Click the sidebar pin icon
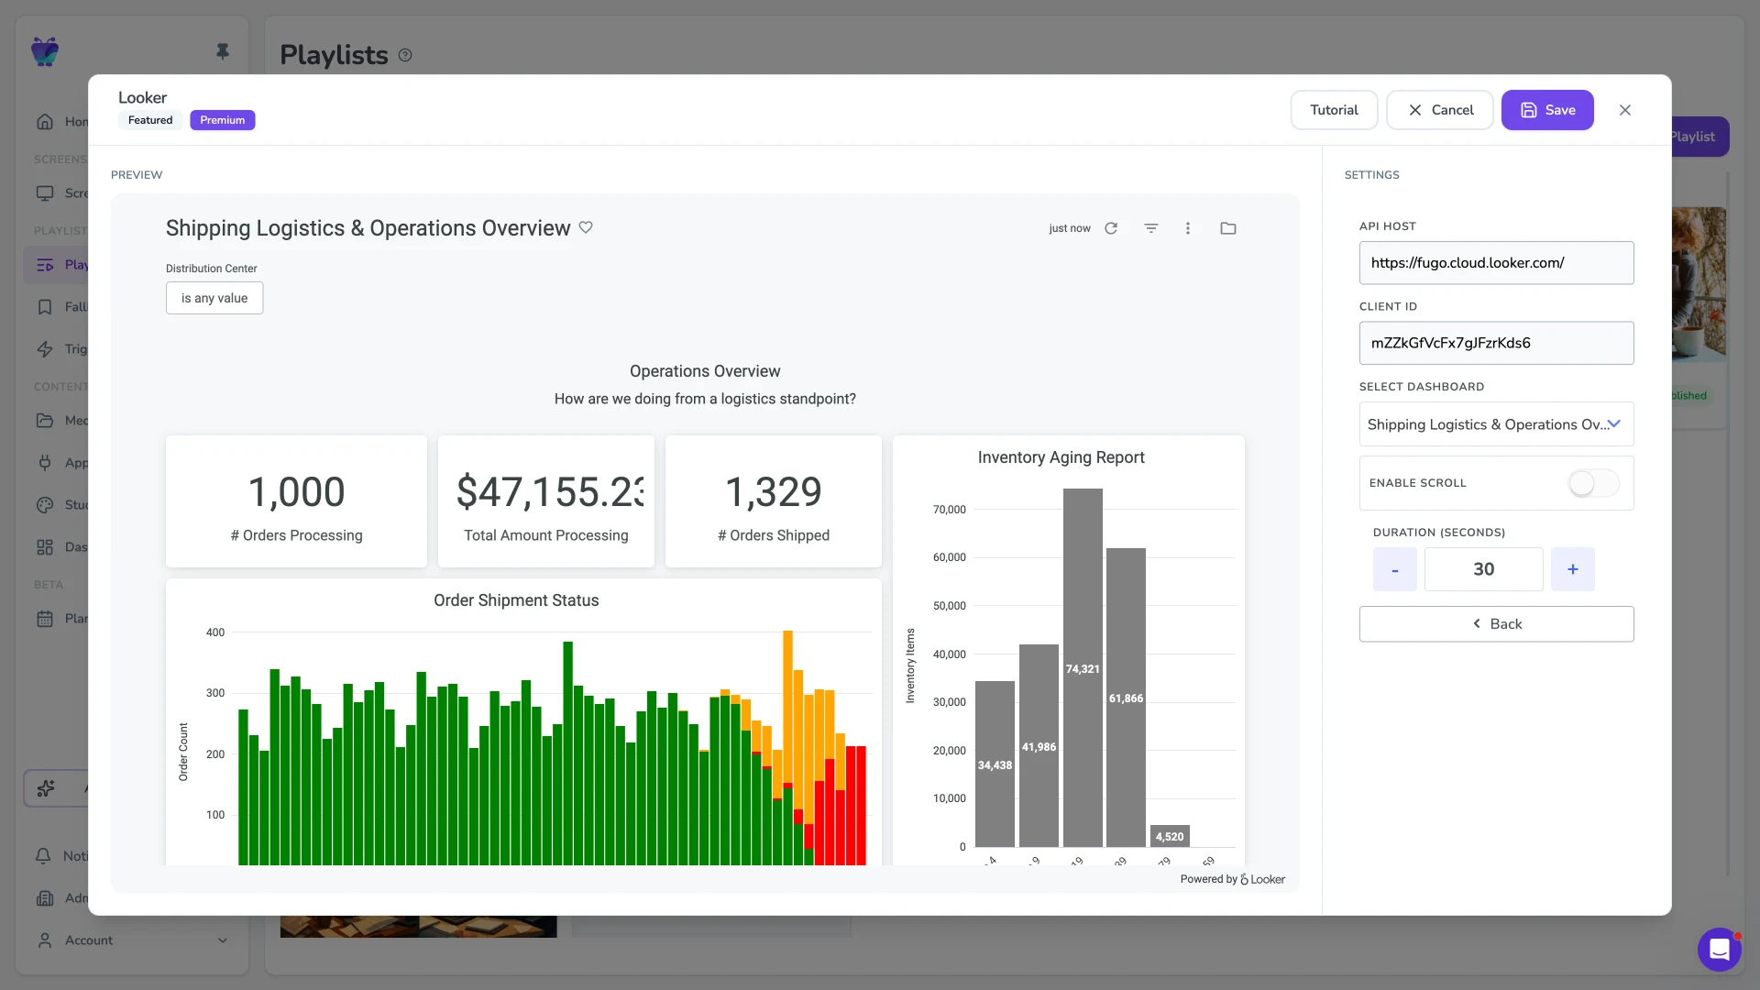 [x=222, y=51]
